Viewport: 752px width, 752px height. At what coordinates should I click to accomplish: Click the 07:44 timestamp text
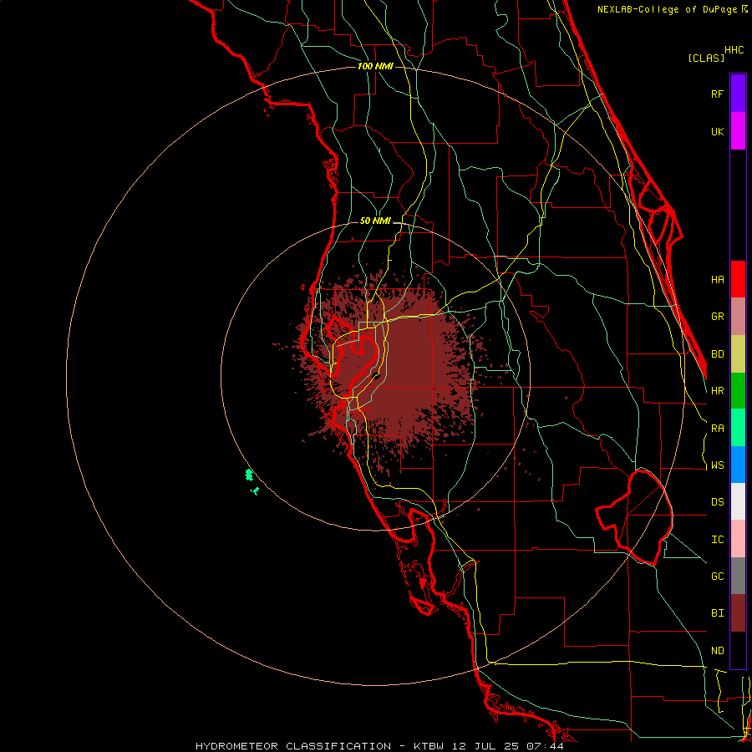pyautogui.click(x=544, y=746)
